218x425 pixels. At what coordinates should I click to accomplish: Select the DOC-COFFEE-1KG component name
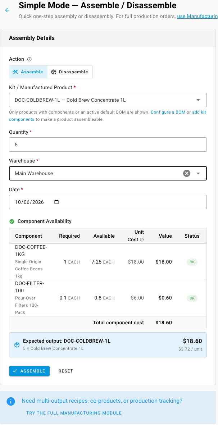coord(31,251)
